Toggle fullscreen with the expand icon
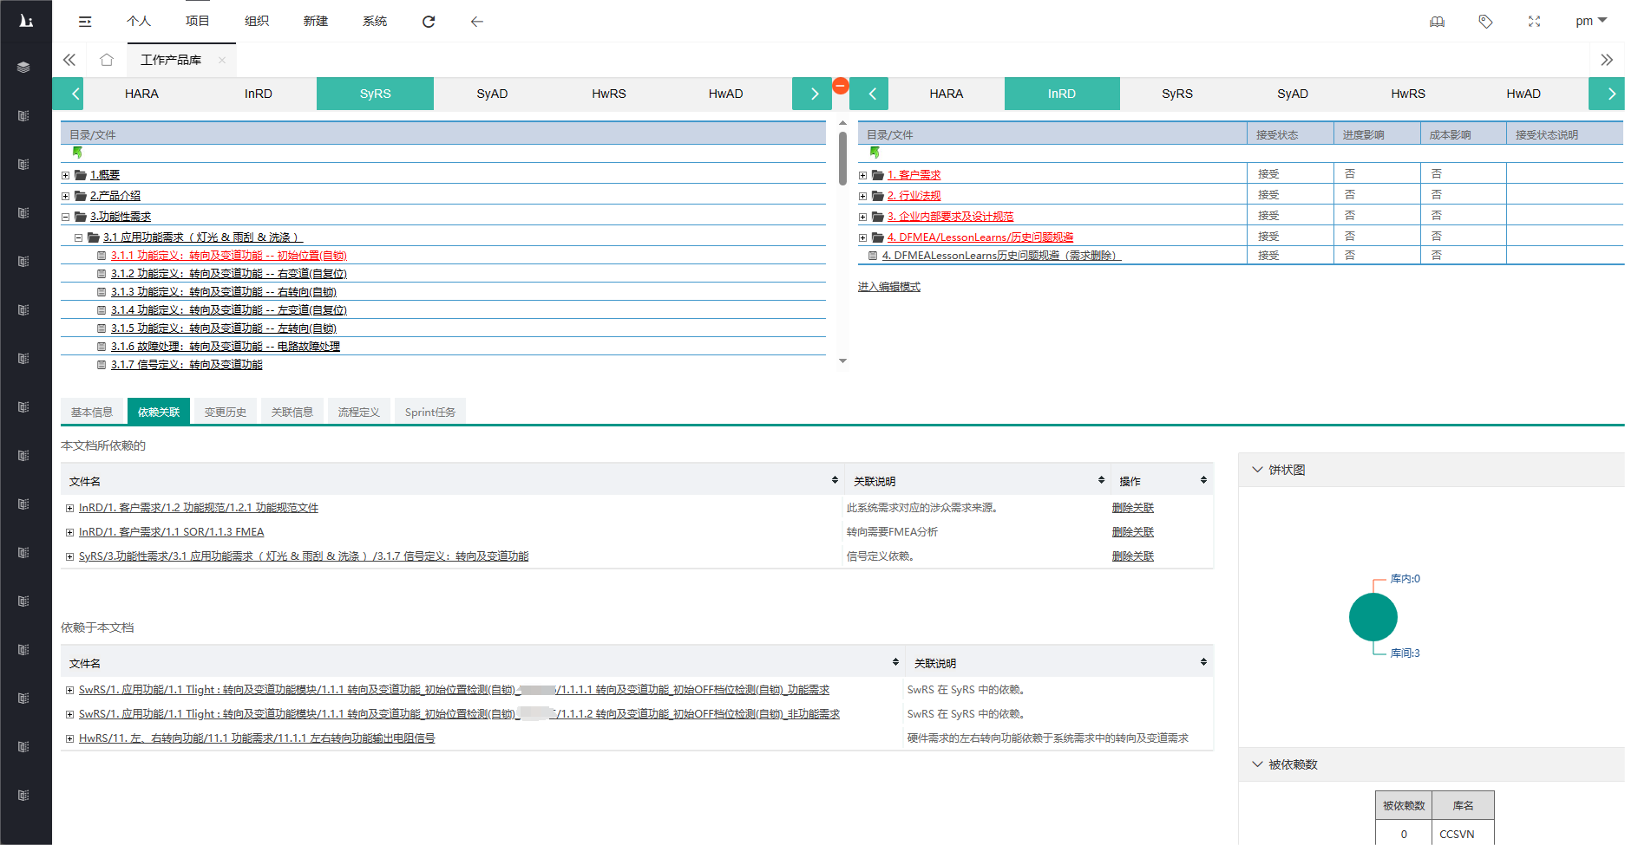The width and height of the screenshot is (1625, 845). pyautogui.click(x=1534, y=22)
